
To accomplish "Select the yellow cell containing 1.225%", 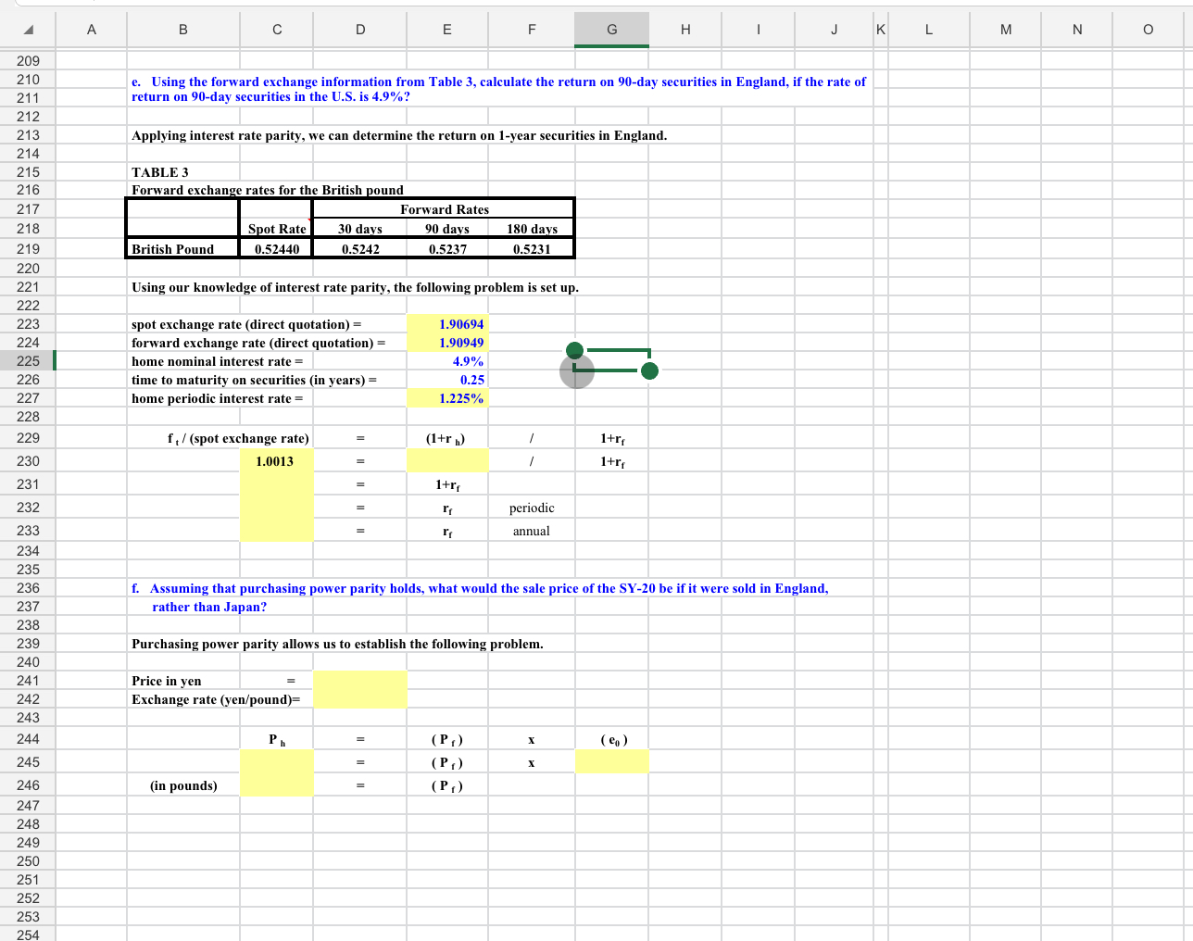I will point(446,397).
